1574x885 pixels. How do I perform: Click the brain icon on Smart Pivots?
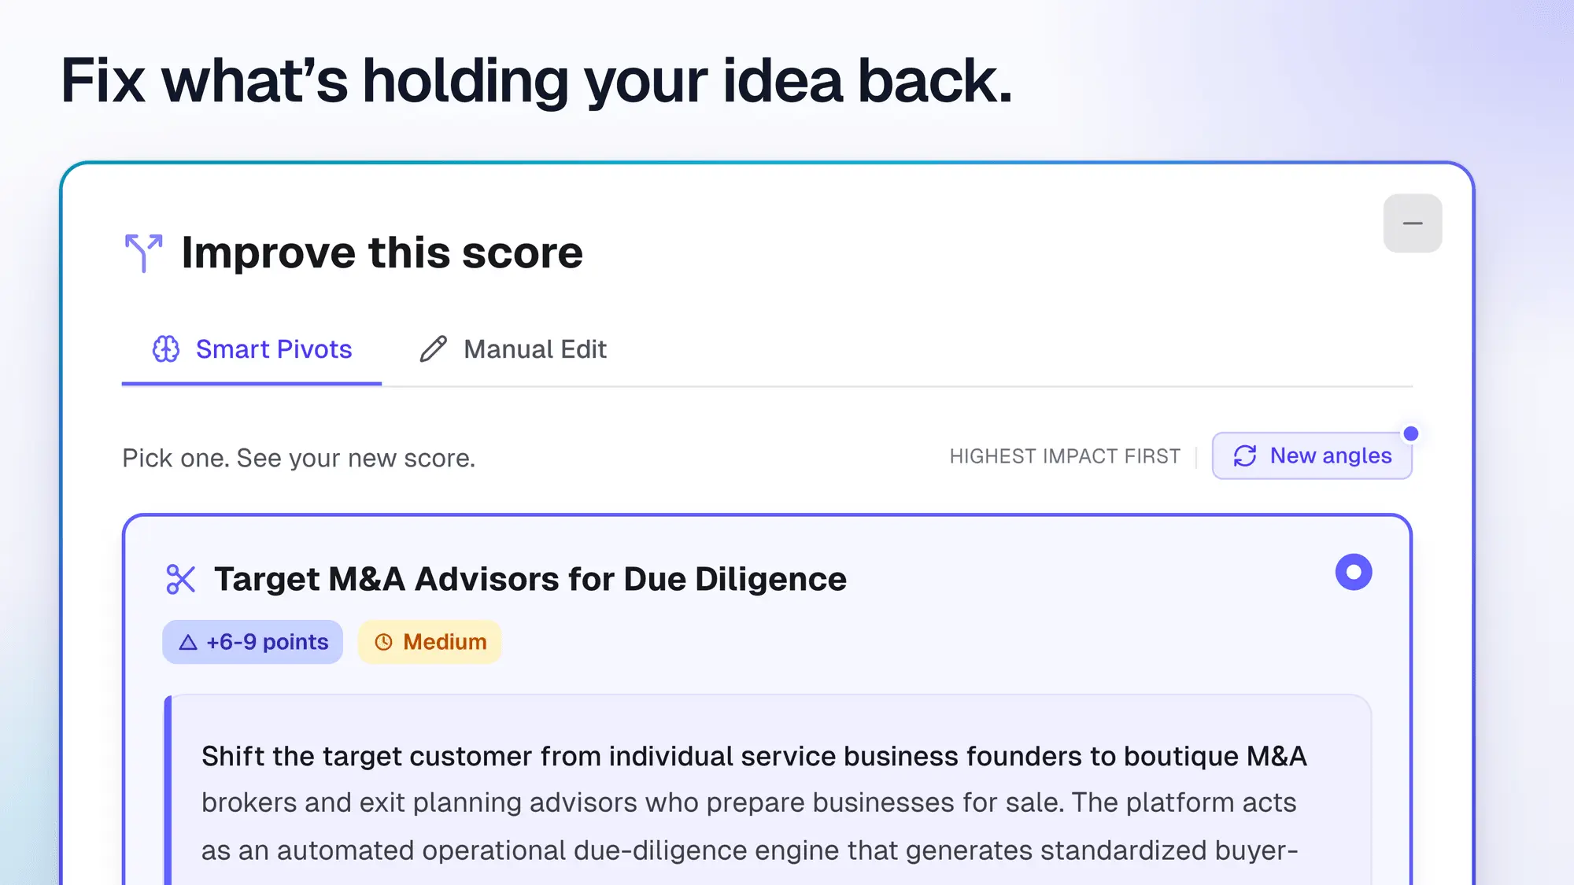[166, 349]
